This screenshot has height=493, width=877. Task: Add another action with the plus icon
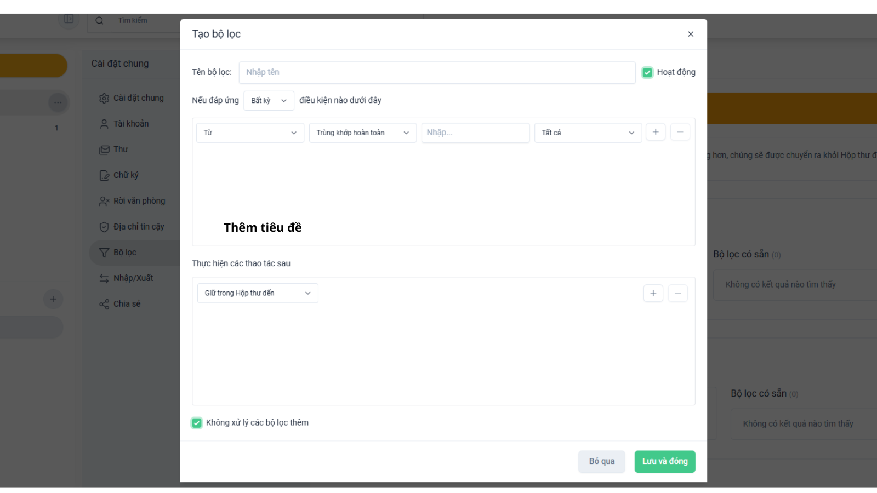click(653, 293)
